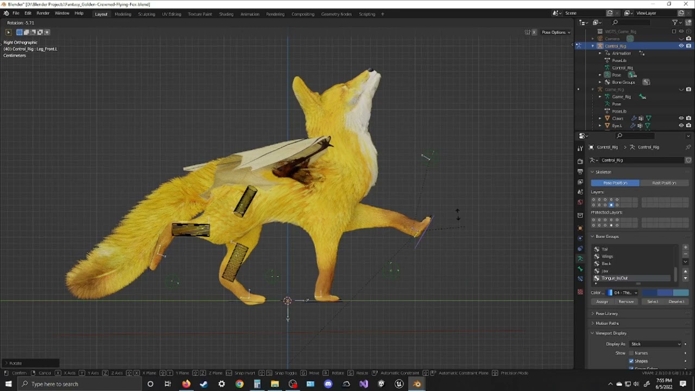Toggle viewport visibility eye for Control_Rig
This screenshot has width=695, height=391.
(x=681, y=46)
